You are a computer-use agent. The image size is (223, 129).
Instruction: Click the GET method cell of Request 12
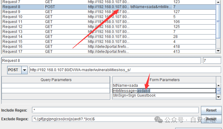[49, 27]
